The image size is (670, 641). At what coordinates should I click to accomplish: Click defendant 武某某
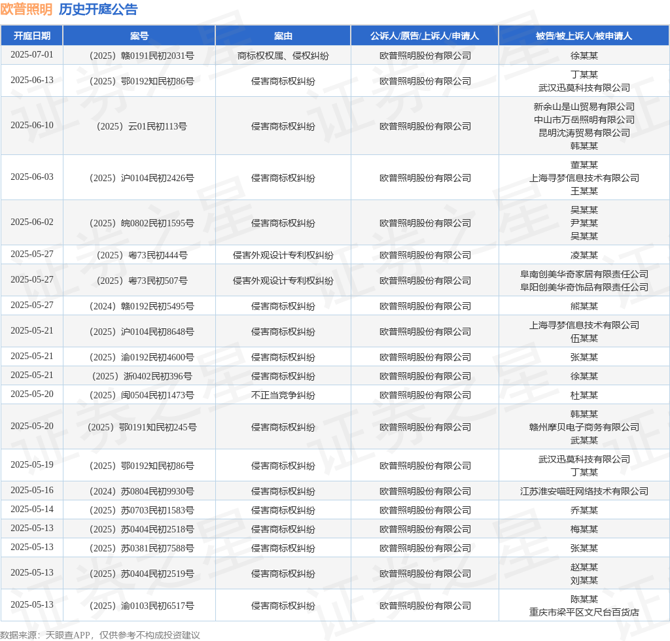click(584, 440)
